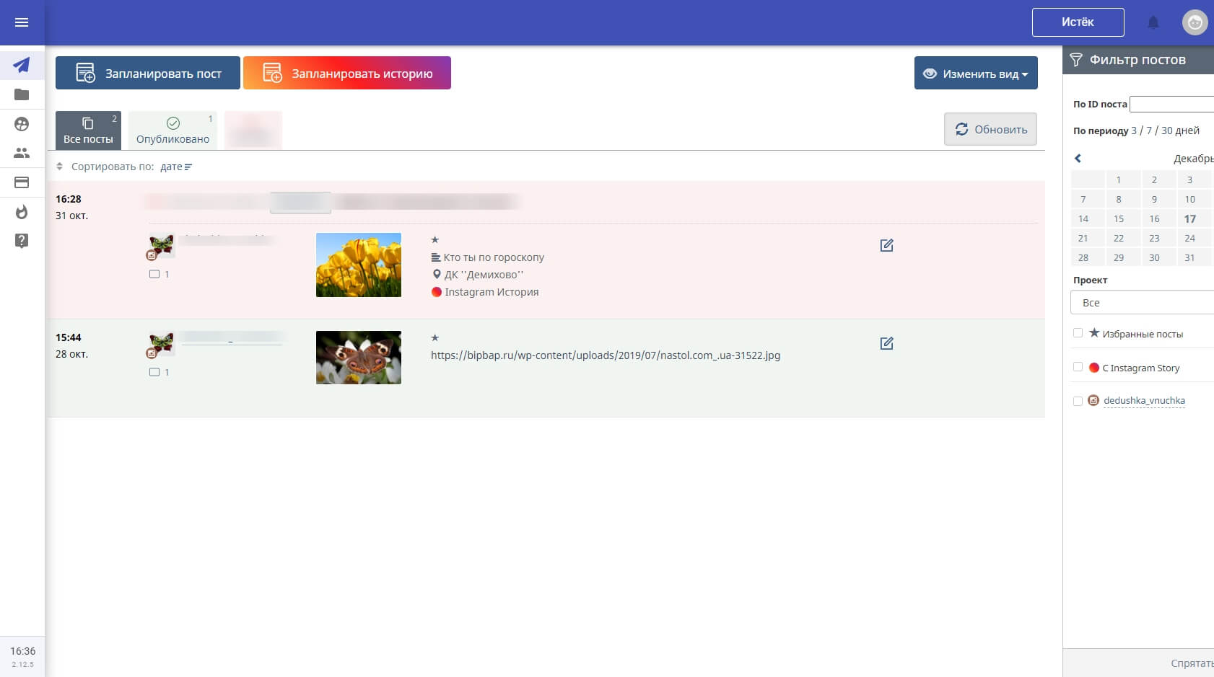1214x677 pixels.
Task: Open the yellow tulips thumbnail
Action: (359, 265)
